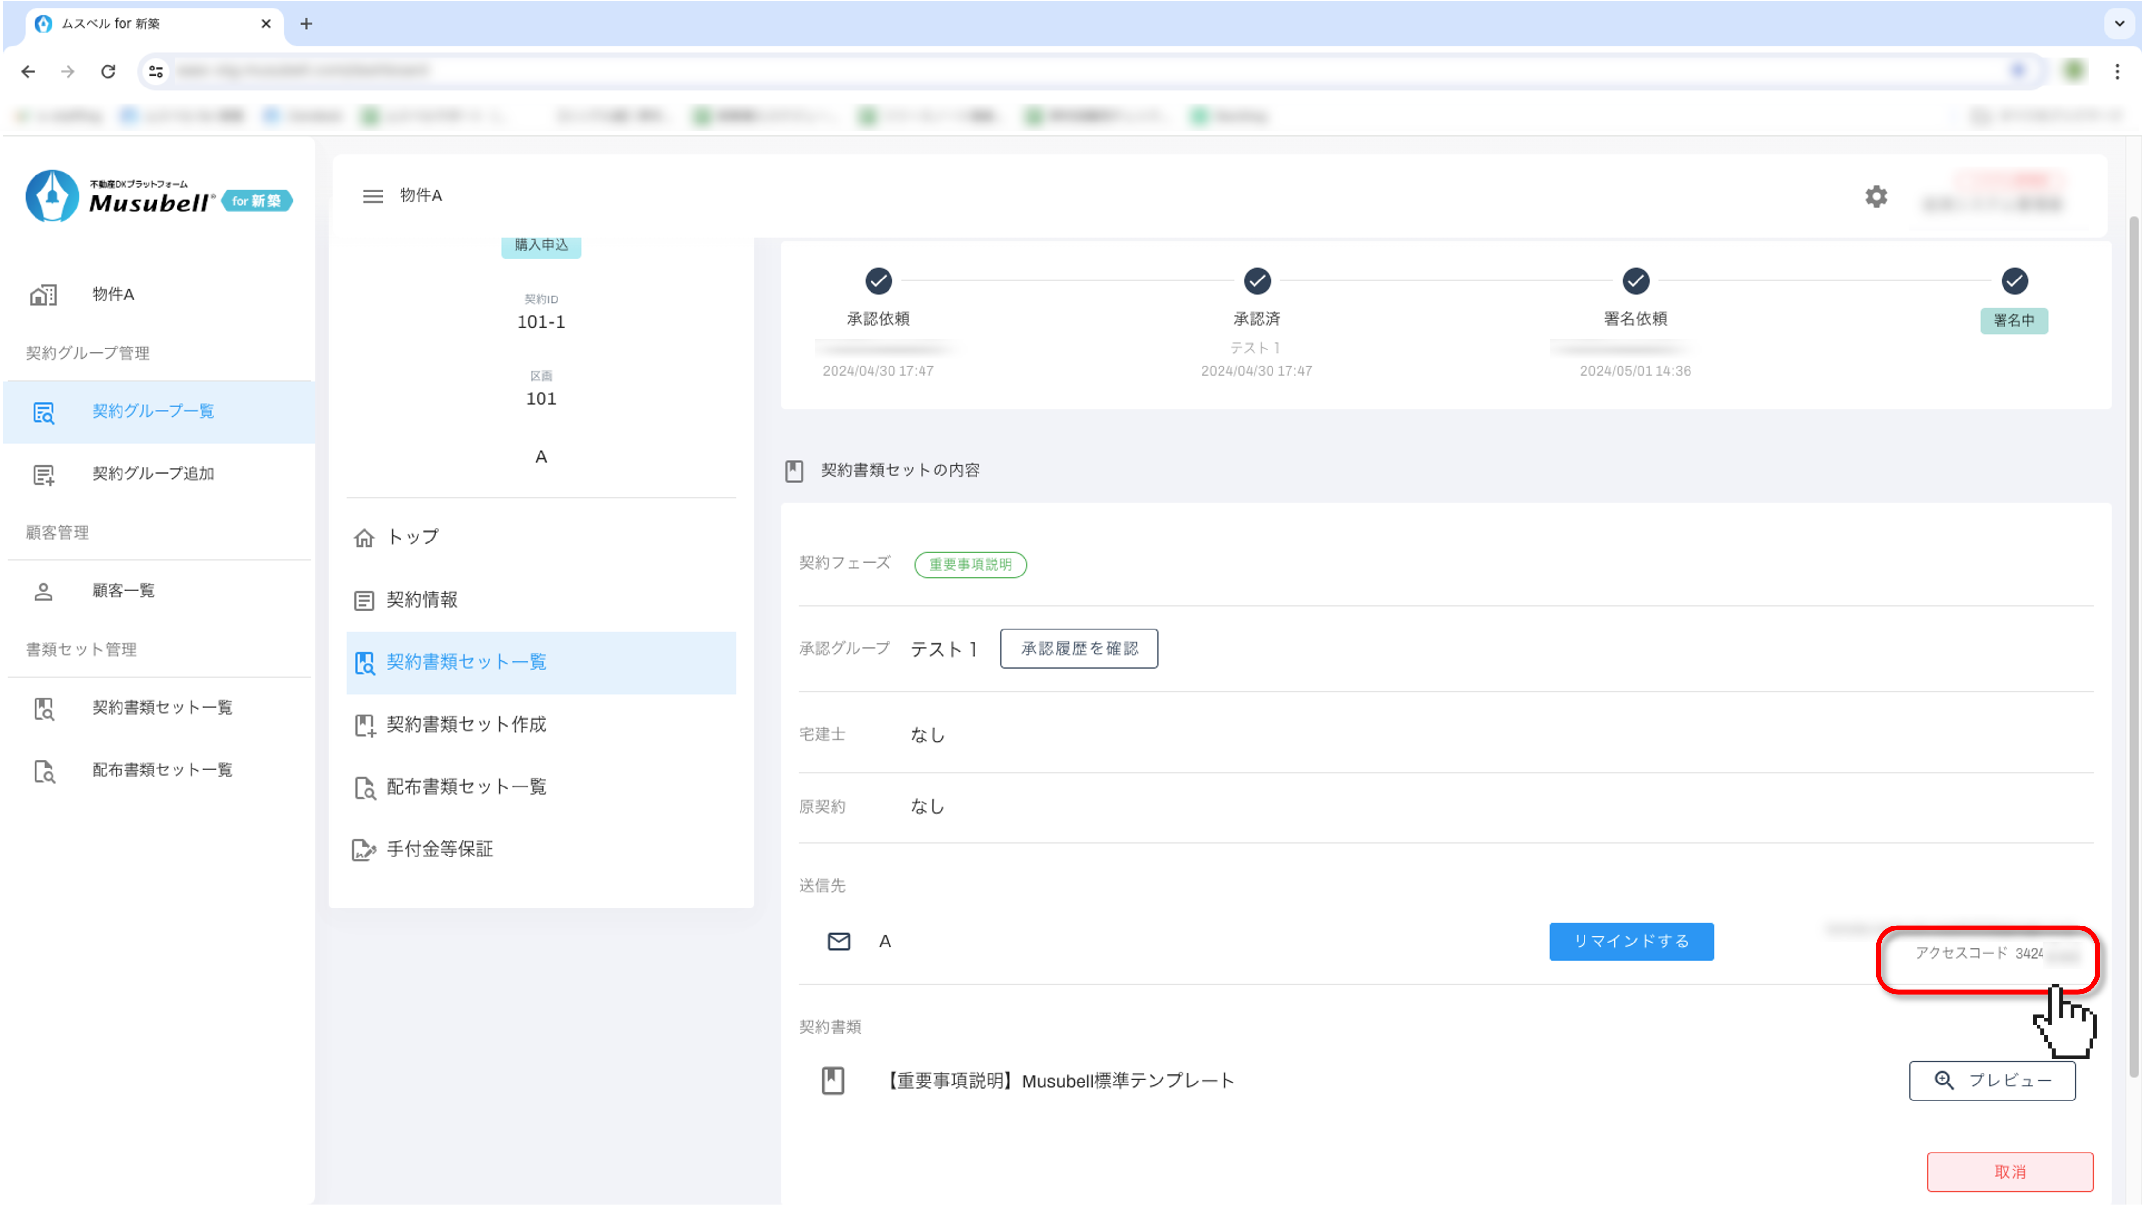Image resolution: width=2143 pixels, height=1205 pixels.
Task: Reload the page with browser refresh icon
Action: 108,71
